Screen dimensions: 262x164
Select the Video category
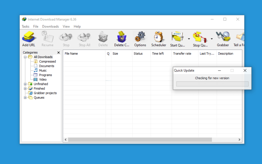pos(43,79)
